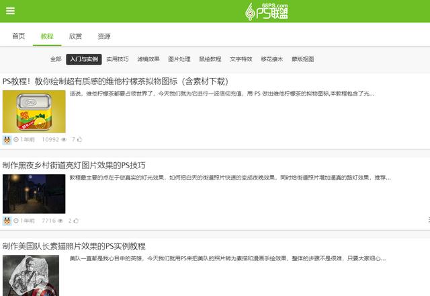The image size is (430, 296).
Task: Open 美队一直都是我心目中的英雄 description
Action: 228,258
